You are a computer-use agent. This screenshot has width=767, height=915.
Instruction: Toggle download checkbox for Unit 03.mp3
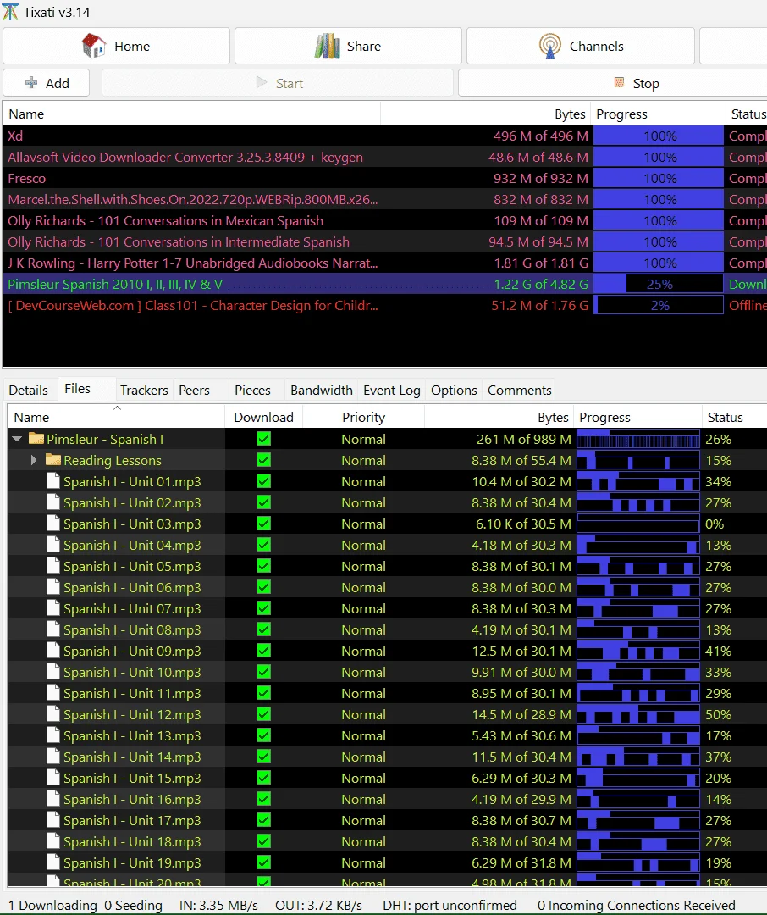(x=263, y=524)
